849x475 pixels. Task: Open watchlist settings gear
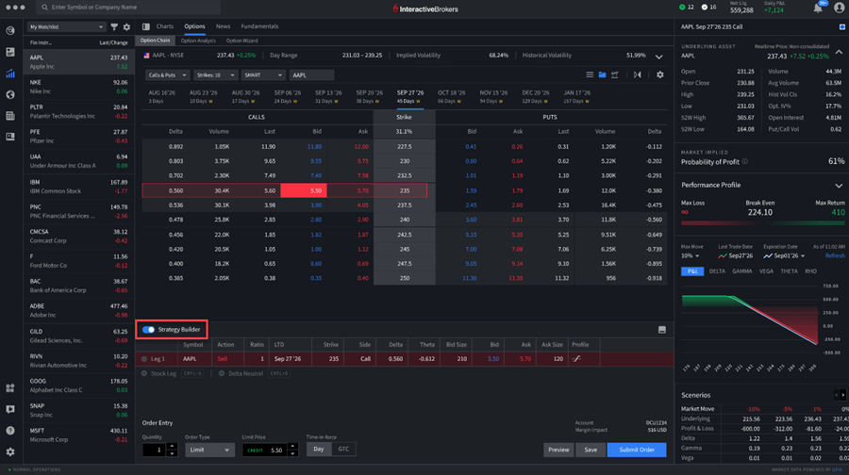[127, 27]
